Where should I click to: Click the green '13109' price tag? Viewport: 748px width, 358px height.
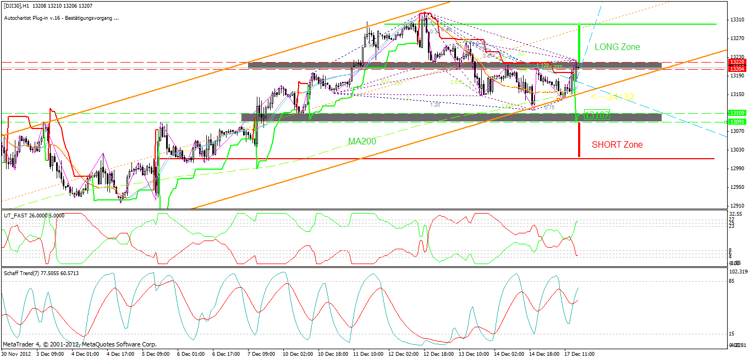tap(736, 113)
